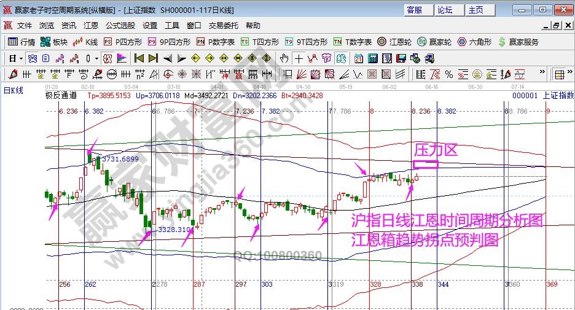The width and height of the screenshot is (575, 310).
Task: Open the 交易委托 menu
Action: point(223,26)
